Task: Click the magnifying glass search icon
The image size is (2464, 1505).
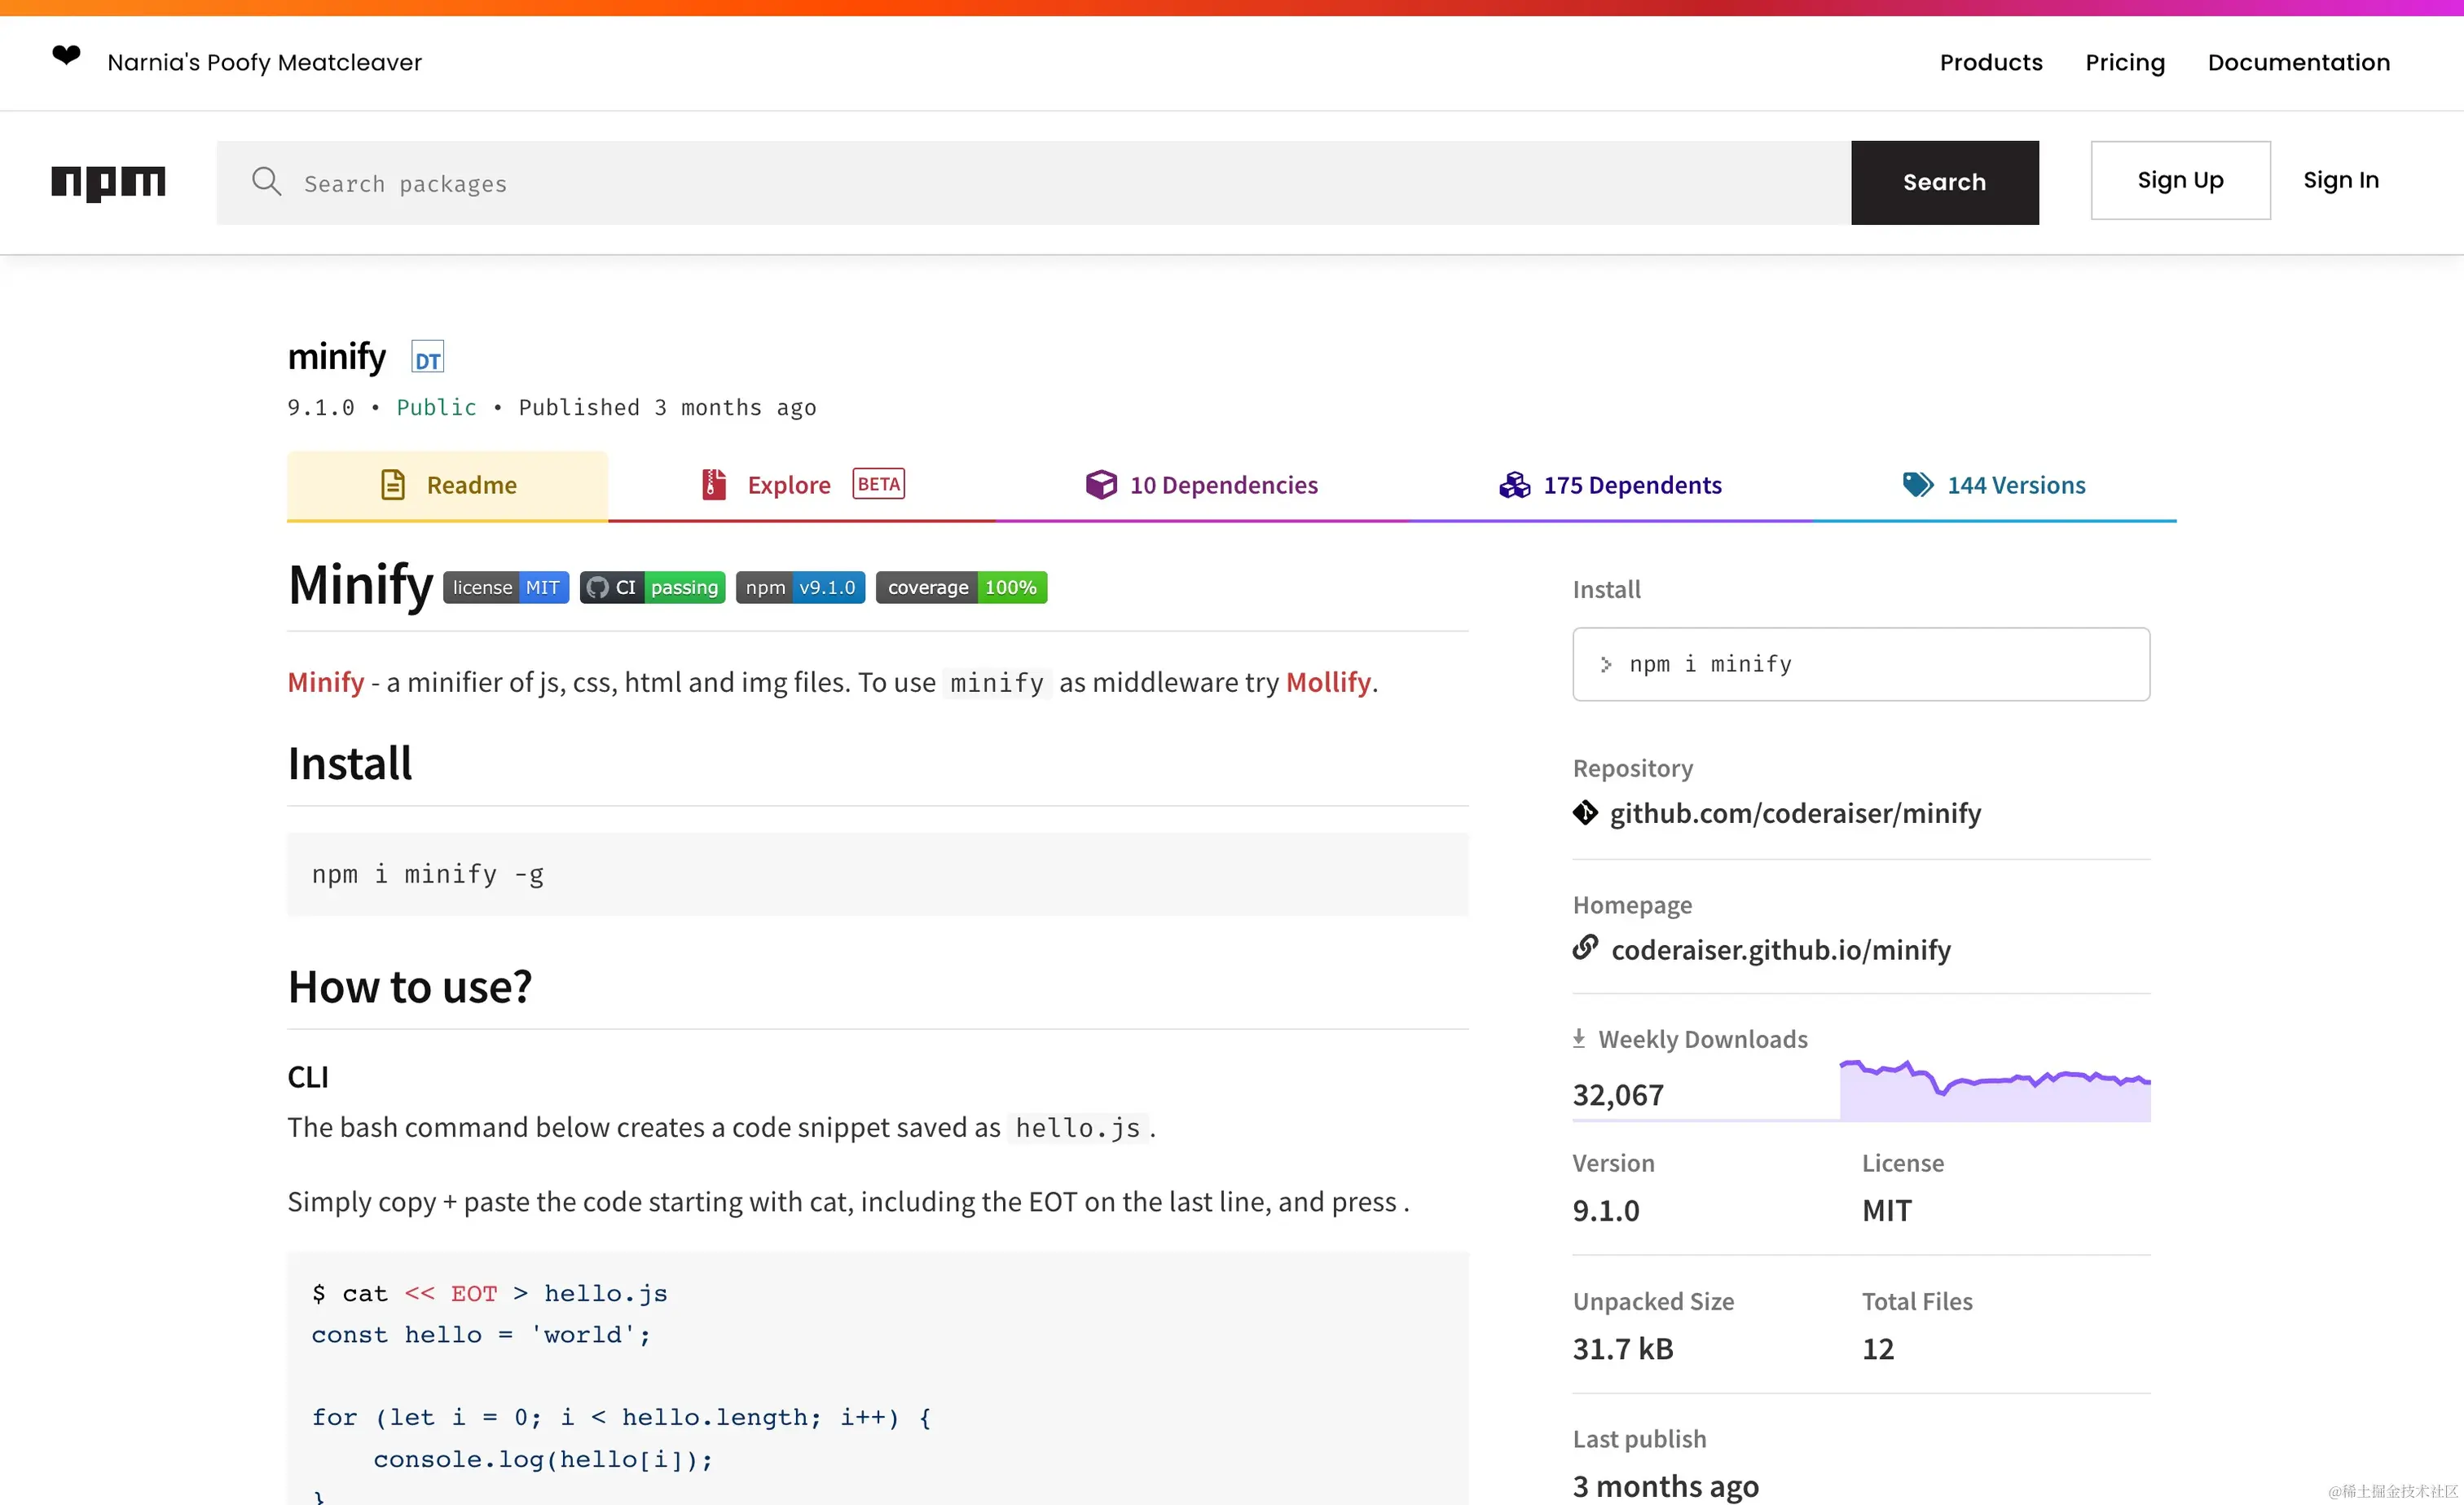Action: point(266,182)
